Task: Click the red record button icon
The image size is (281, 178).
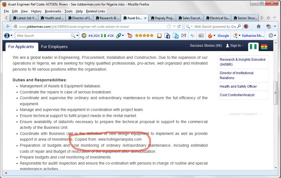Action: click(x=246, y=26)
